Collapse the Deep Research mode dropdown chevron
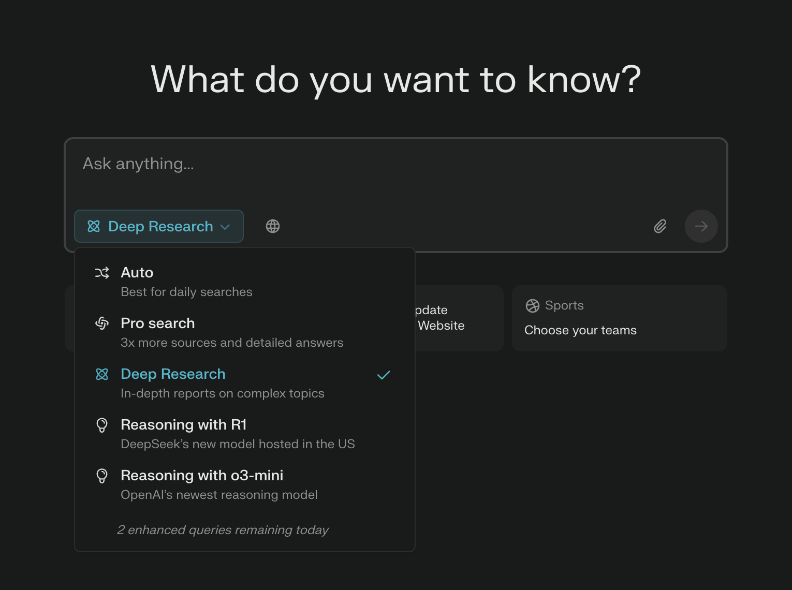This screenshot has width=792, height=590. [x=225, y=227]
